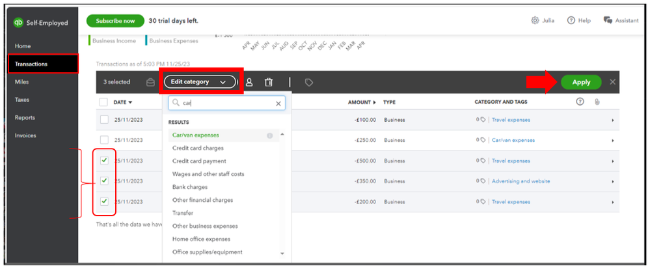This screenshot has height=269, width=650.
Task: Sort by the AMOUNT column header
Action: tap(362, 102)
